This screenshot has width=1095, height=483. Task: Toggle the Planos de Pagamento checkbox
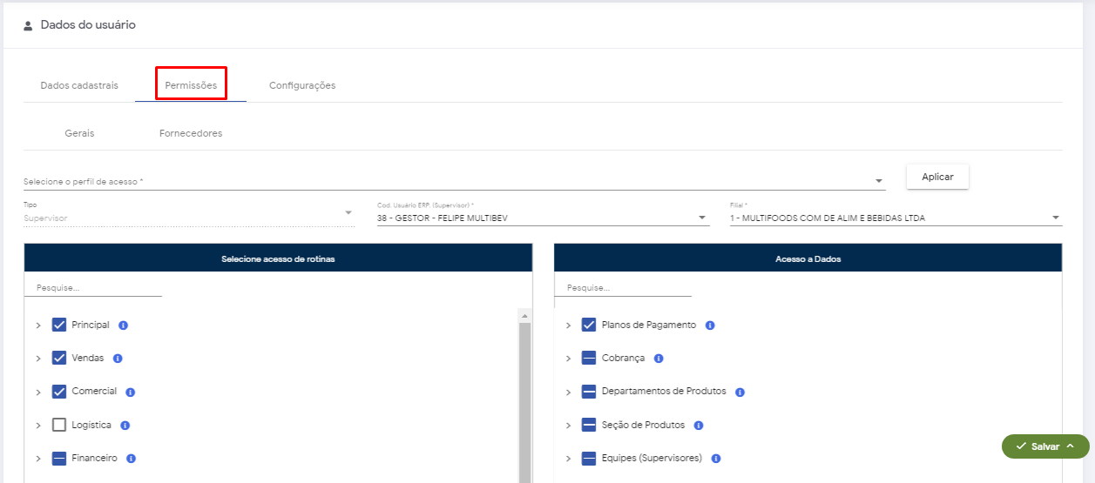pos(589,325)
